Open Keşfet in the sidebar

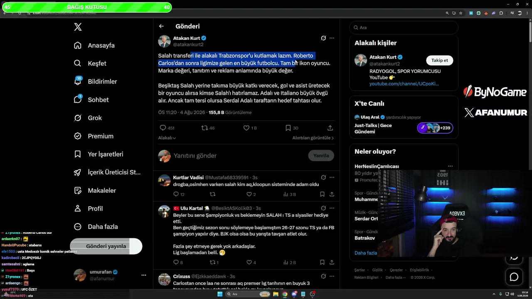point(90,64)
